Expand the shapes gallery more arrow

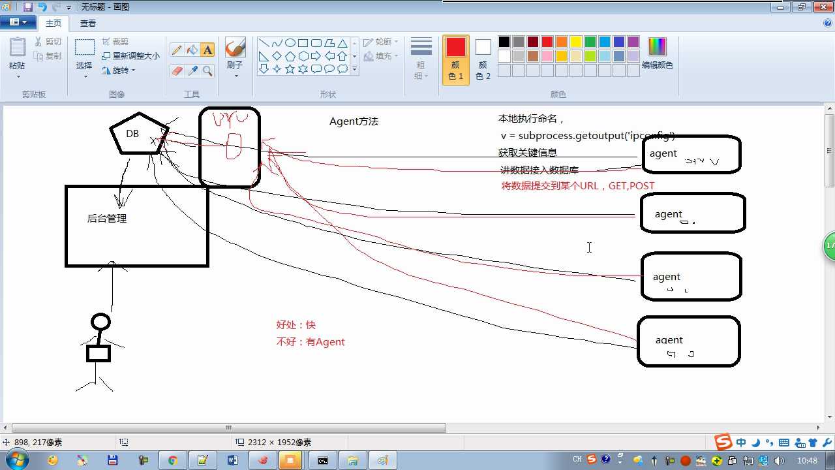pos(355,69)
